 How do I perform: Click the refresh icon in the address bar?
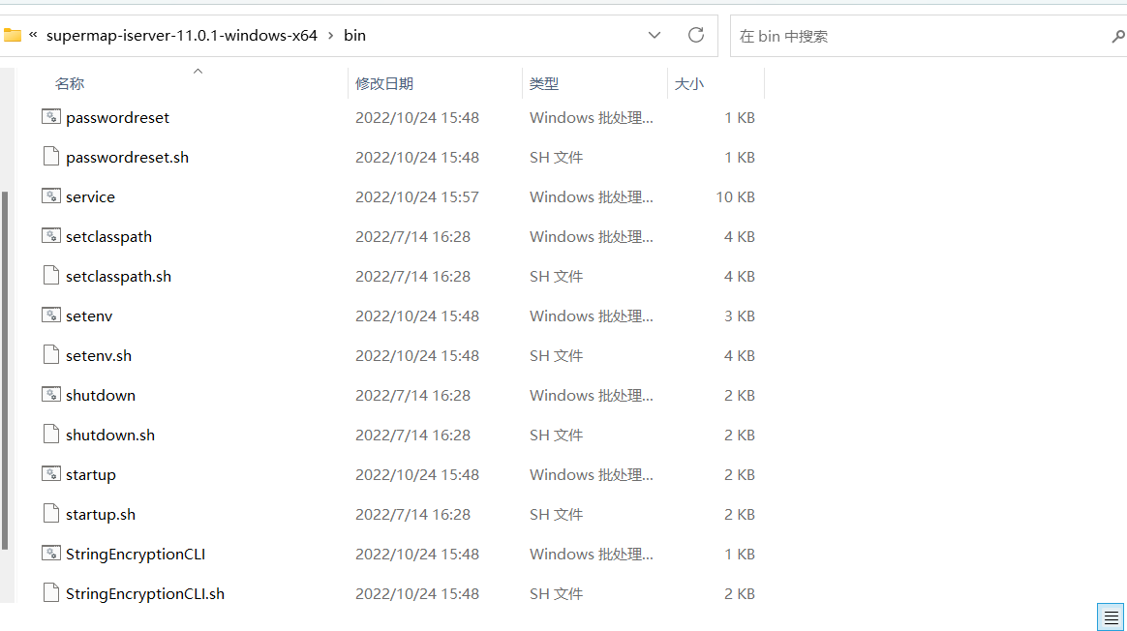[x=696, y=35]
